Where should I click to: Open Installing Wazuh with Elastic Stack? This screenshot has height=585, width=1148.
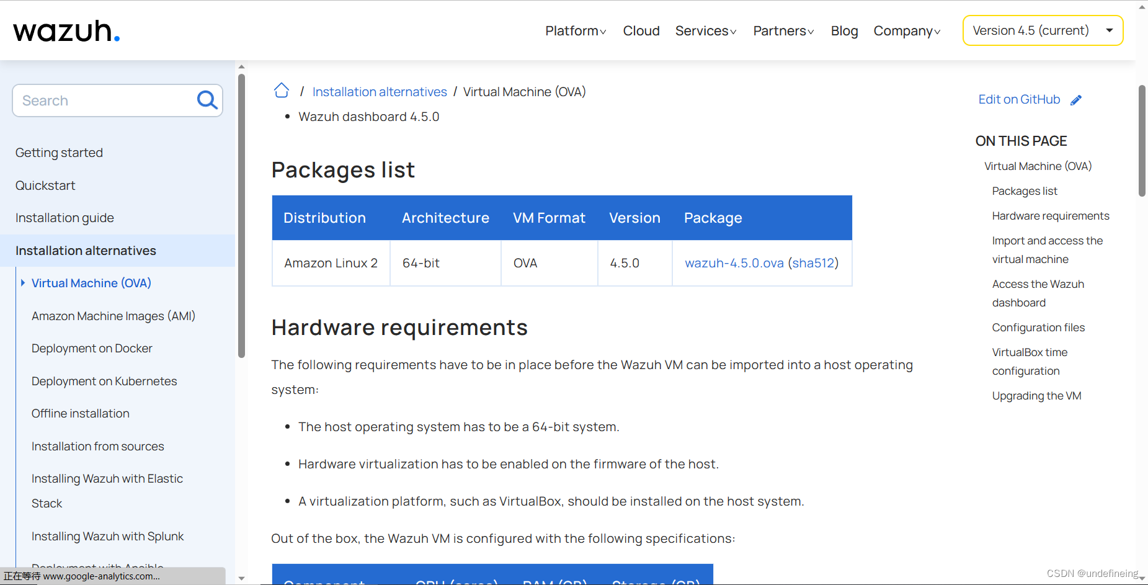pos(107,491)
